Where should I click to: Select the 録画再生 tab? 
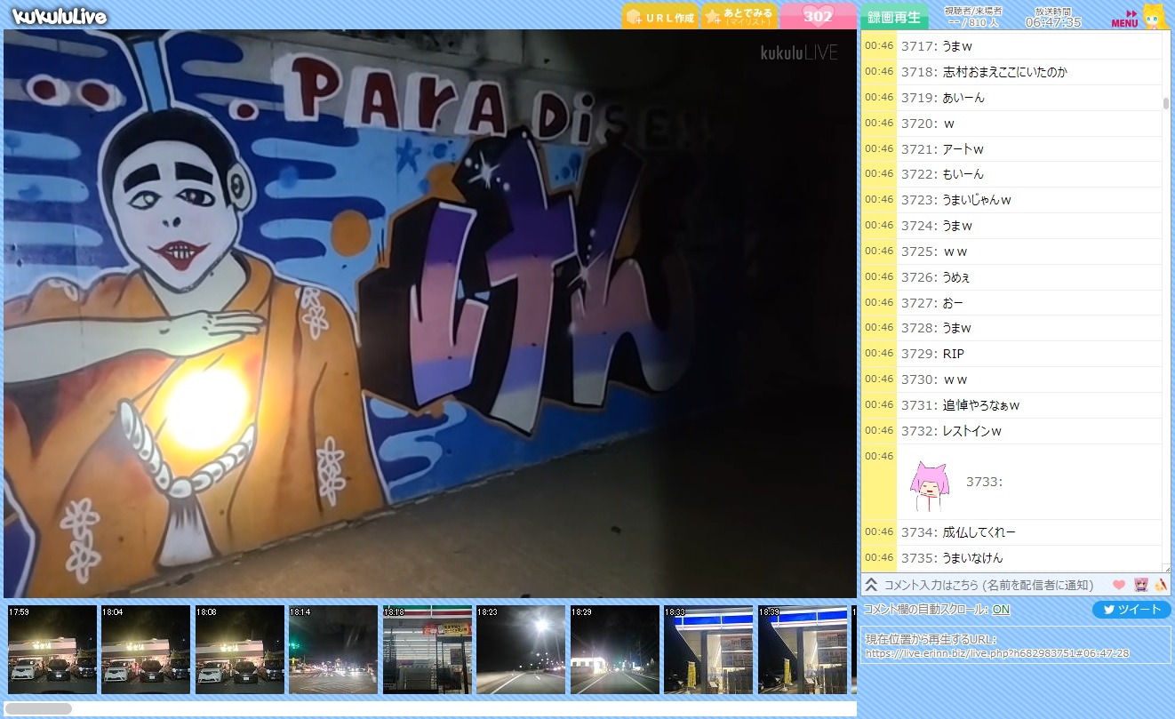893,17
